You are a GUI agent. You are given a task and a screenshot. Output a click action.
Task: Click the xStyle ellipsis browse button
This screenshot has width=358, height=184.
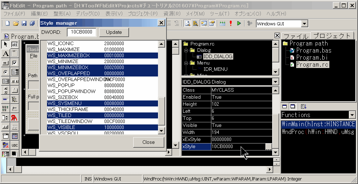[x=269, y=147]
